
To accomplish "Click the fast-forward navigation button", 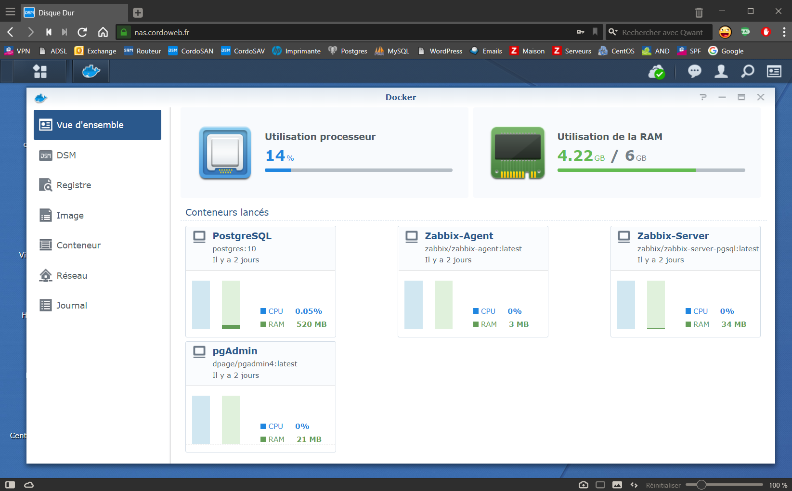I will 65,32.
